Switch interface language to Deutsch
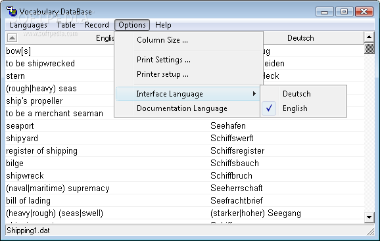Screen dimensions: 380x241 pos(297,94)
